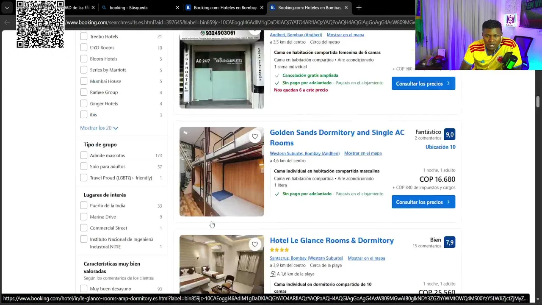Switch to the leftmost partially hidden tab
This screenshot has width=542, height=305.
(80, 8)
